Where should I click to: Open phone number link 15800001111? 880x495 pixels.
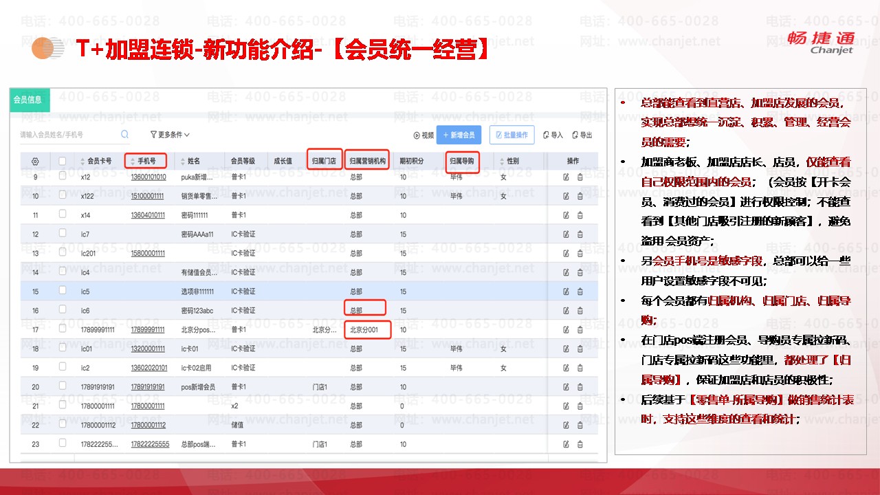(148, 254)
